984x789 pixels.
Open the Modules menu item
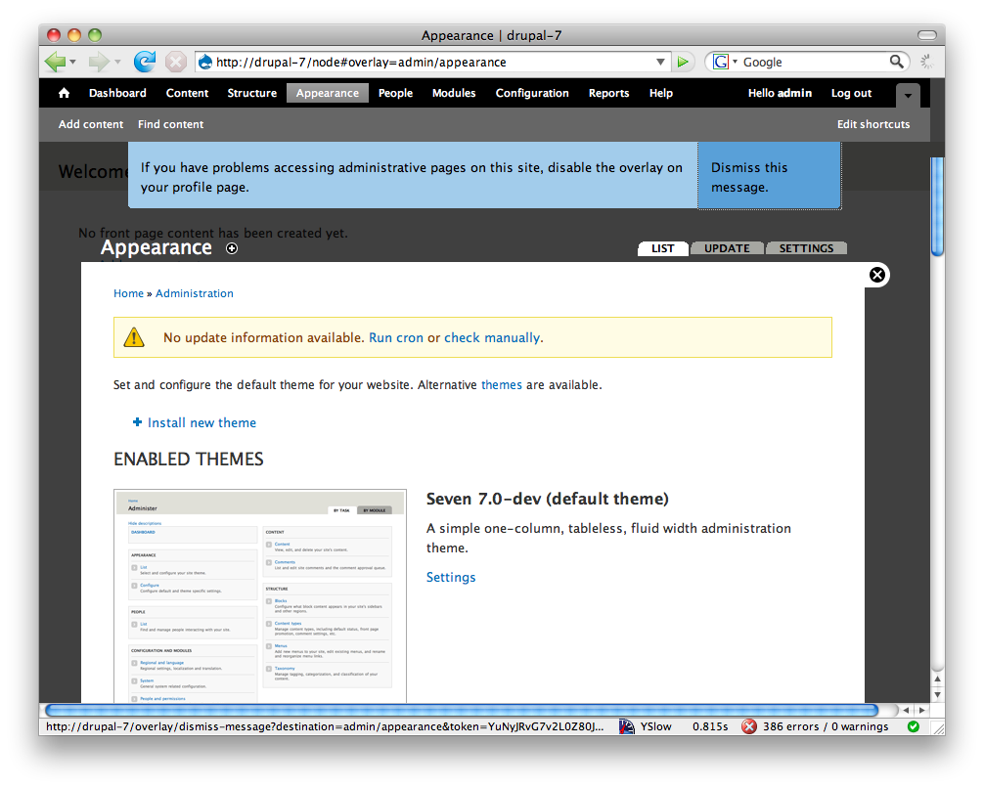pyautogui.click(x=453, y=93)
